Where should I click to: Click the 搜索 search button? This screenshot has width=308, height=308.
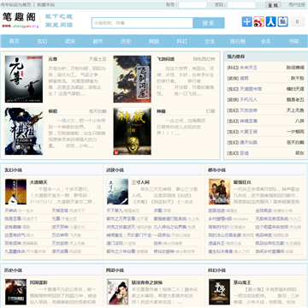[x=209, y=23]
